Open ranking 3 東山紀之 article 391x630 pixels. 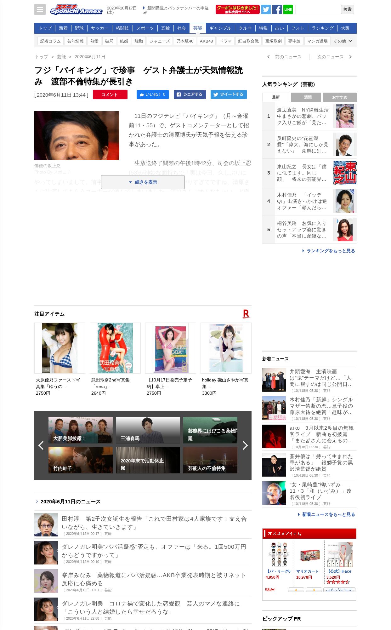tap(309, 173)
